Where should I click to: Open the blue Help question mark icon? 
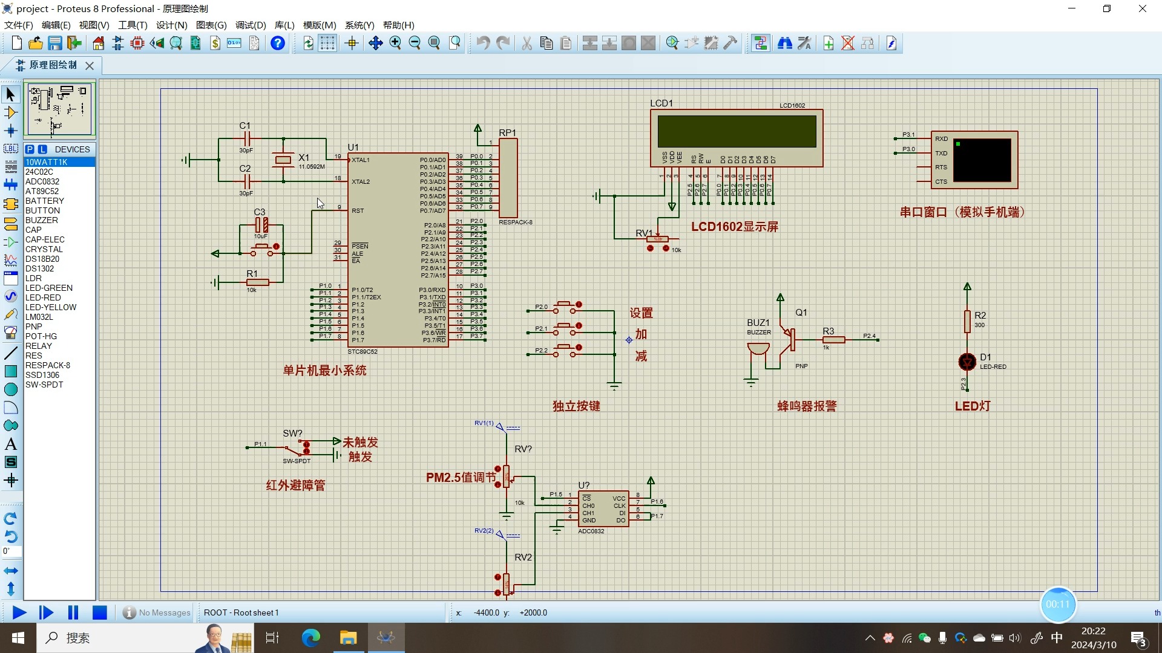click(278, 43)
